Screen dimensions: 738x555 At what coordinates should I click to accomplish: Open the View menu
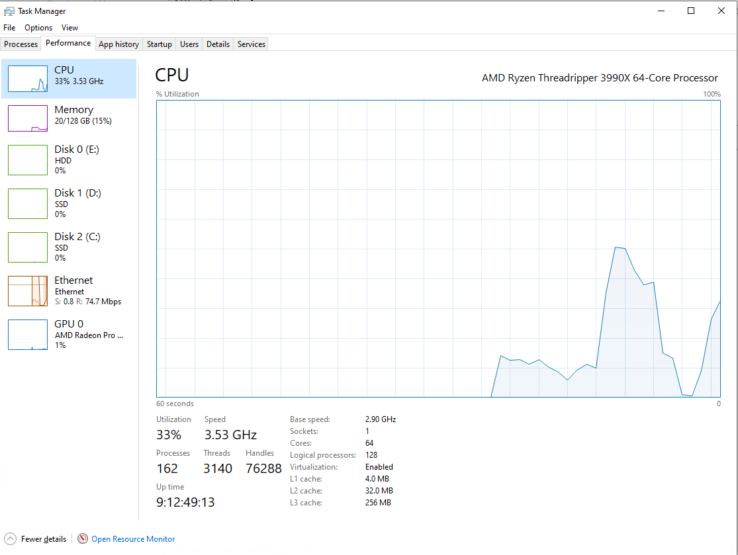[69, 27]
